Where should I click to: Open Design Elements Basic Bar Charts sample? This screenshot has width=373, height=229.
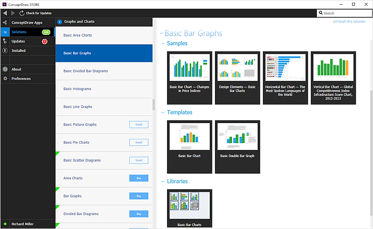[x=237, y=78]
